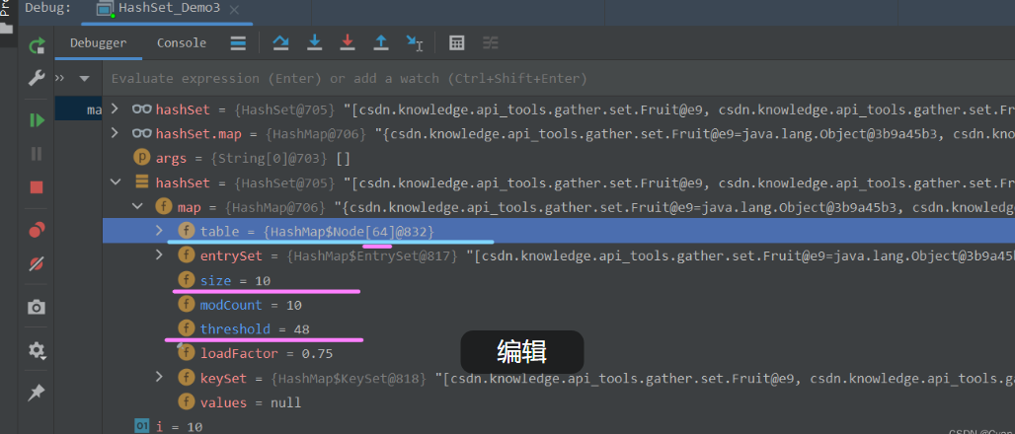Viewport: 1015px width, 434px height.
Task: Select the values = null row
Action: 559,403
